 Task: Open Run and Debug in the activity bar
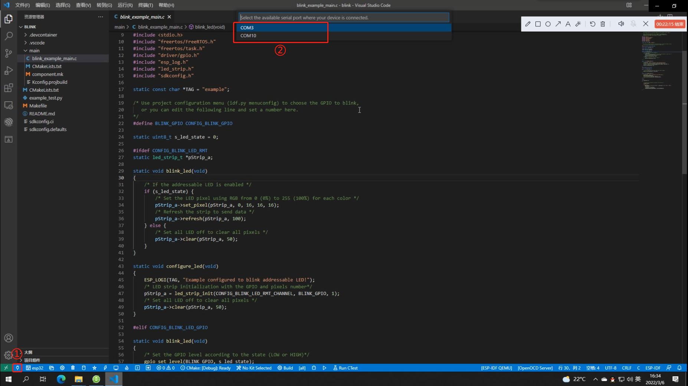(9, 71)
